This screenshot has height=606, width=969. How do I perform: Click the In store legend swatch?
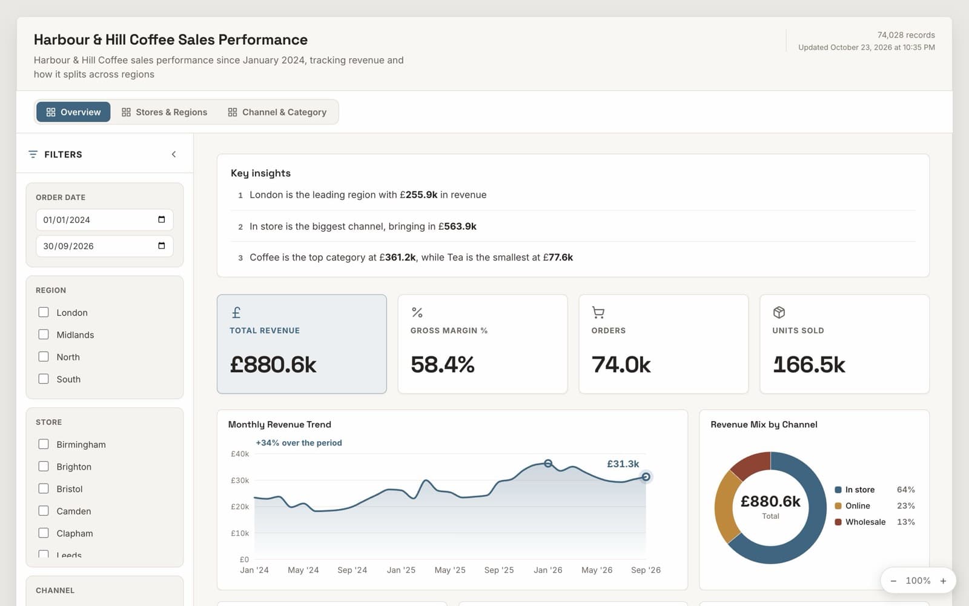coord(838,490)
